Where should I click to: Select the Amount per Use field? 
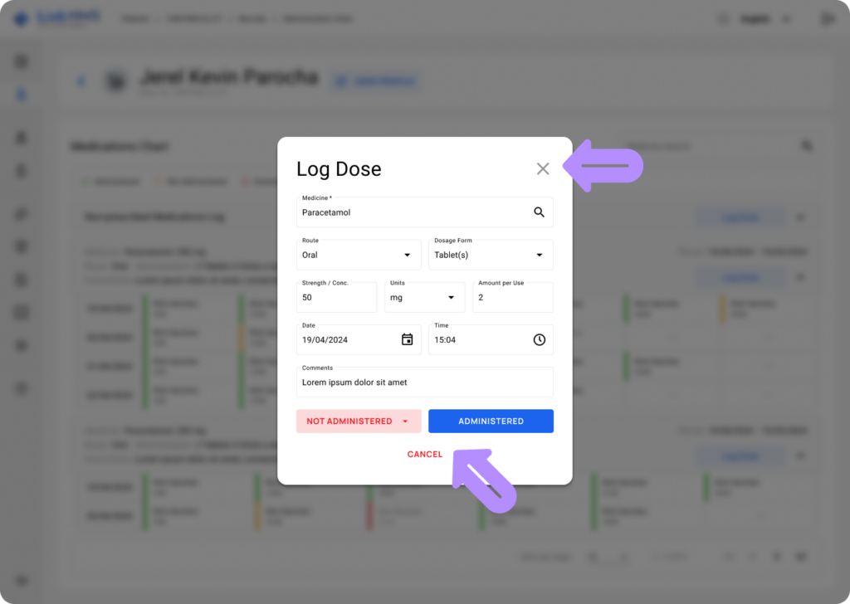coord(512,297)
